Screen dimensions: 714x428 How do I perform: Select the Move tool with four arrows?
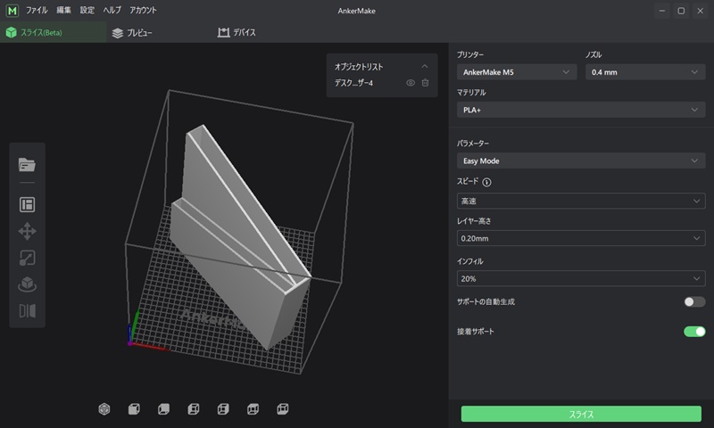click(27, 231)
